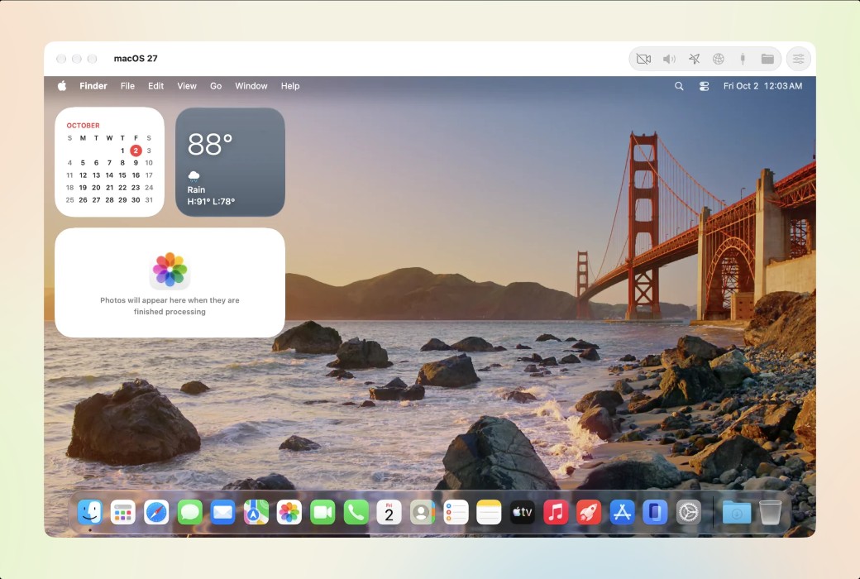Click the macOS 27 window title
The image size is (860, 579).
[136, 58]
